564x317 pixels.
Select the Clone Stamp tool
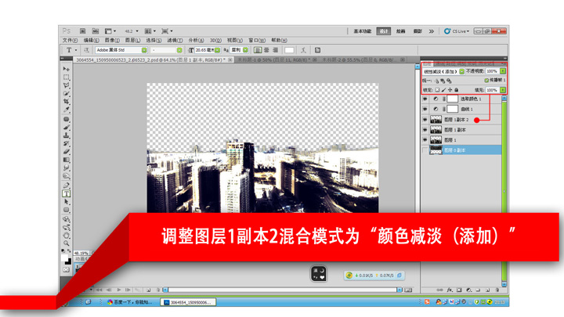[x=66, y=135]
